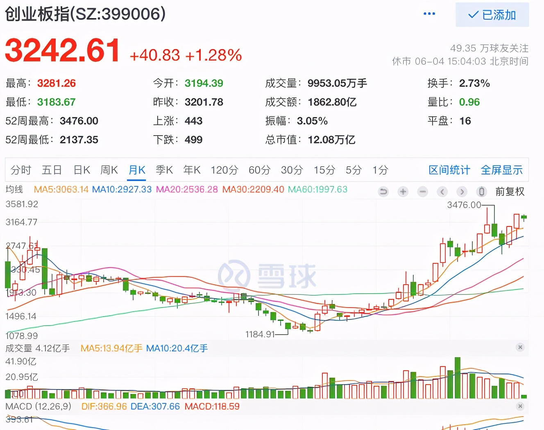Screen dimensions: 544x430
Task: Open 区间统计 range statistics
Action: (449, 170)
